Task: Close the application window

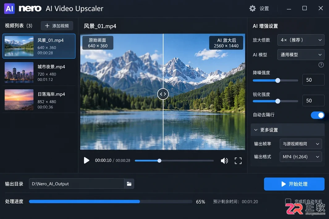Action: pos(320,8)
